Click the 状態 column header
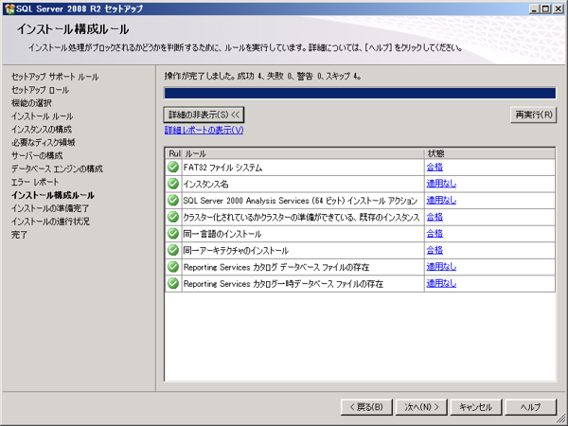 pos(489,153)
